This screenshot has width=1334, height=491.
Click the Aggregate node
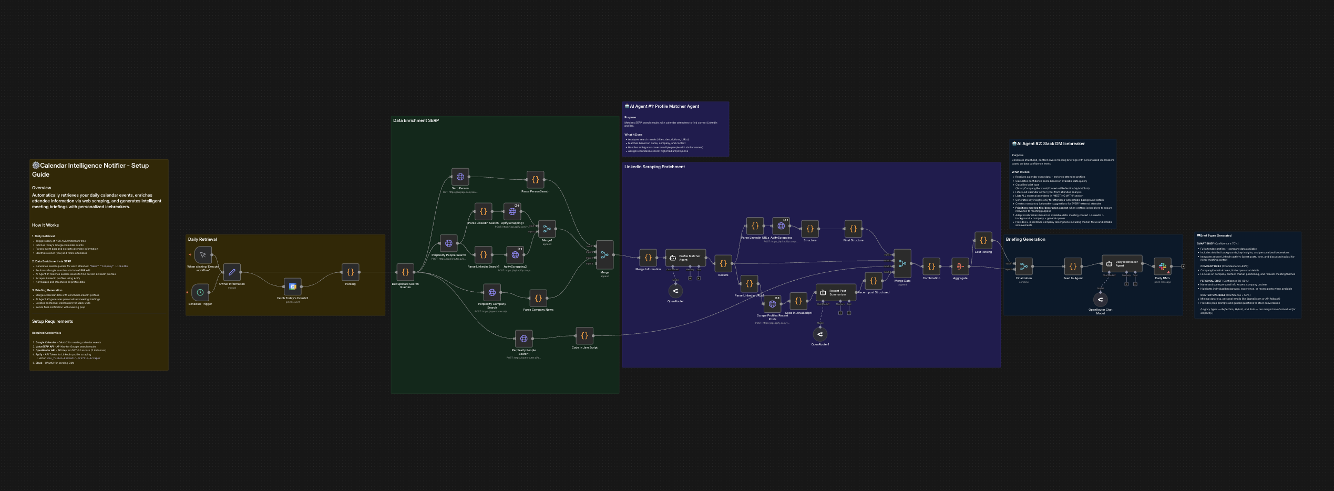(x=960, y=267)
